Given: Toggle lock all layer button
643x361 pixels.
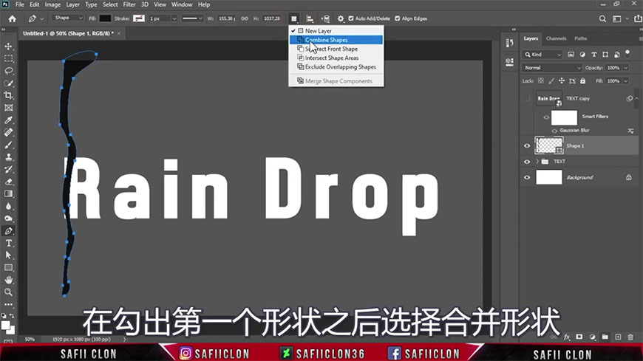Looking at the screenshot, I should coord(582,81).
